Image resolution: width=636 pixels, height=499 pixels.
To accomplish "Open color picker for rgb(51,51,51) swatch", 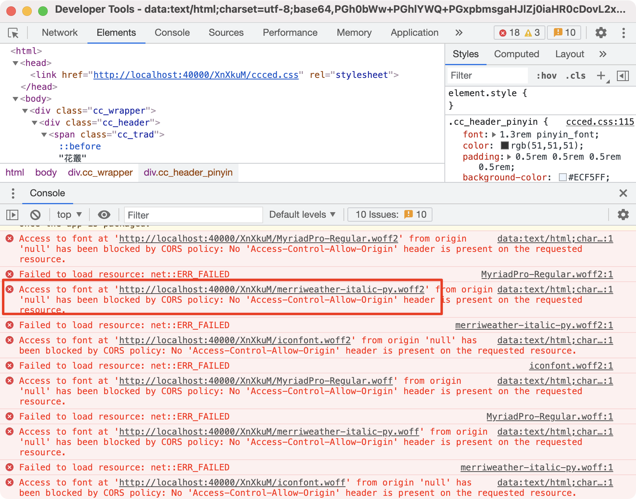I will pyautogui.click(x=505, y=146).
